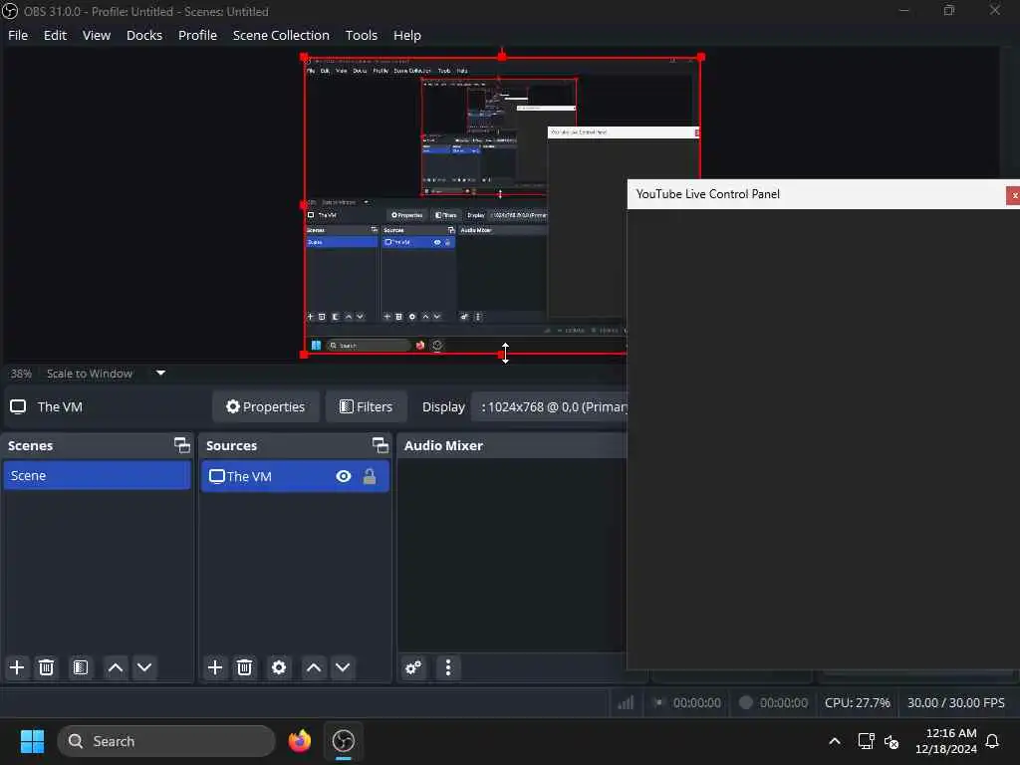Open the Windows Start menu
The width and height of the screenshot is (1020, 765).
pos(32,741)
